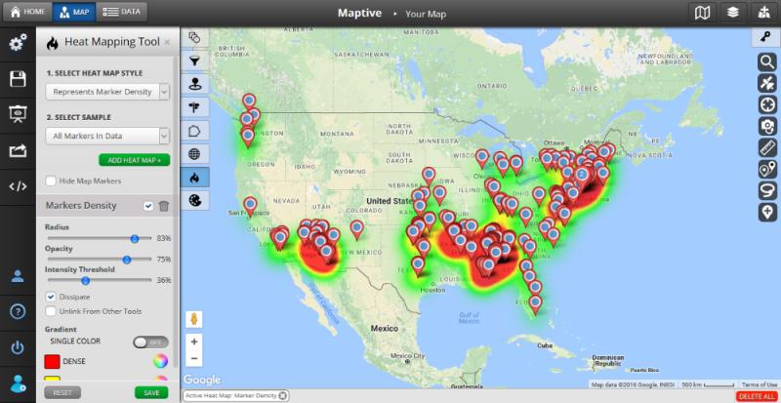Click the distance ruler measuring tool
This screenshot has height=403, width=781.
pos(766,147)
